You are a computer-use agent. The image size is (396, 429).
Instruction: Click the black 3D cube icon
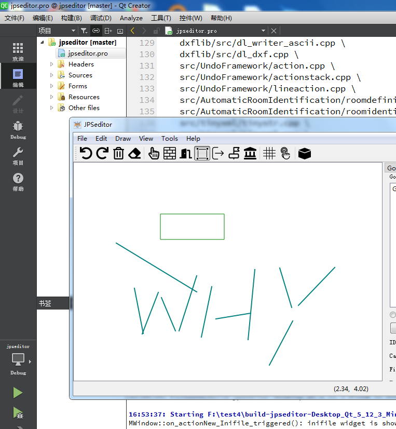click(304, 153)
